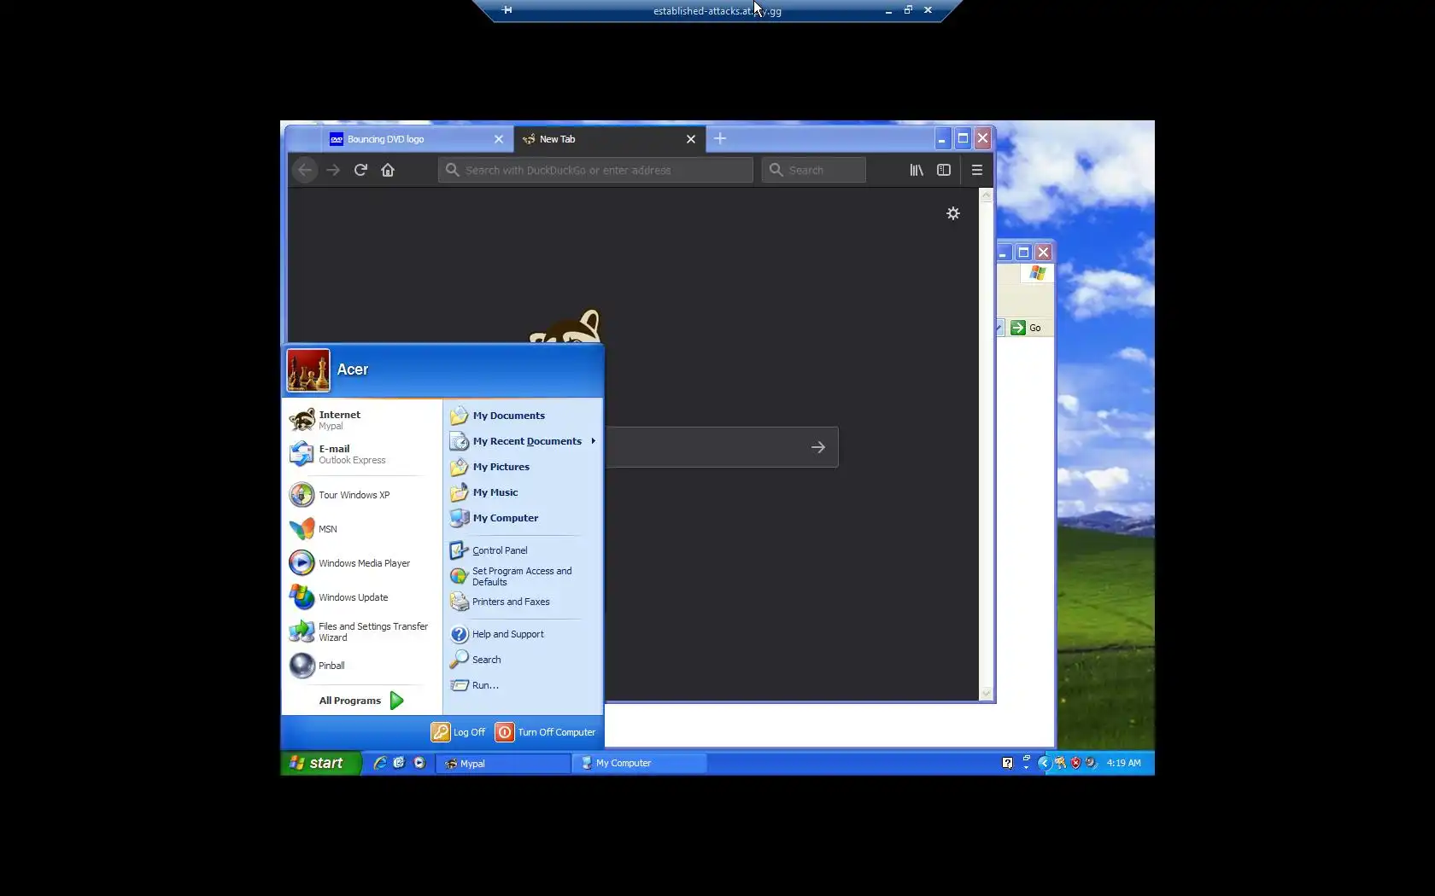Expand All Programs list
This screenshot has height=896, width=1435.
(x=362, y=701)
